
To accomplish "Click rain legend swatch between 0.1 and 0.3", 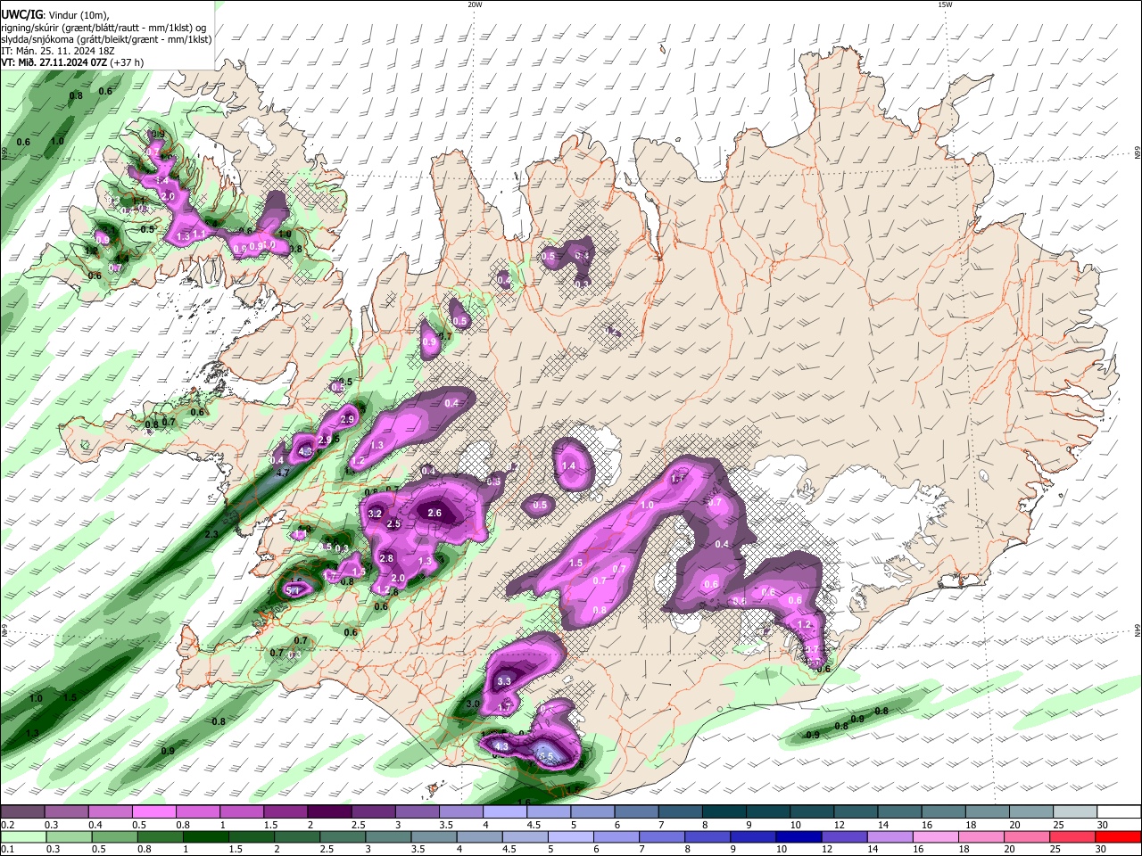I will pyautogui.click(x=22, y=837).
